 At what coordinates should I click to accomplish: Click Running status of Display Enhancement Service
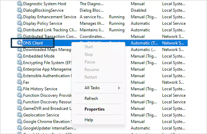[117, 17]
